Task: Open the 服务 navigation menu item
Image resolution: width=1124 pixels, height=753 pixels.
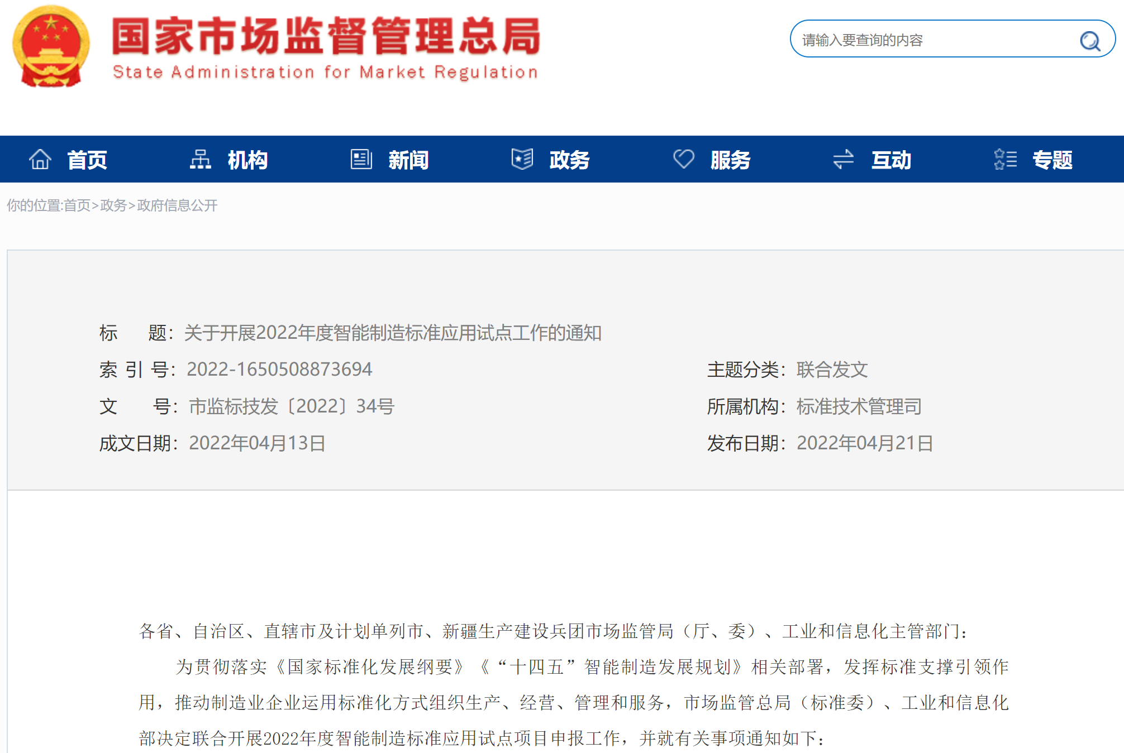Action: 731,160
